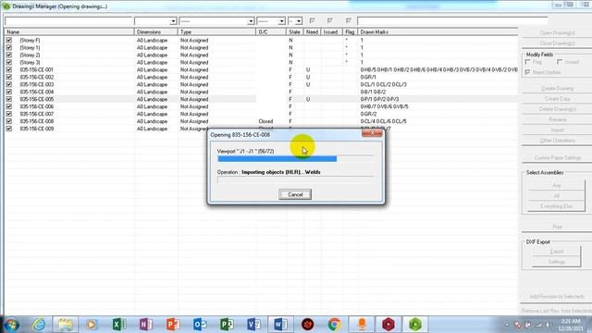The height and width of the screenshot is (333, 592).
Task: Open Windows Explorer folder icon in taskbar
Action: pyautogui.click(x=66, y=325)
